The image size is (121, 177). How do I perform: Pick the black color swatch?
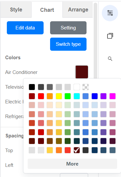[x=32, y=87]
